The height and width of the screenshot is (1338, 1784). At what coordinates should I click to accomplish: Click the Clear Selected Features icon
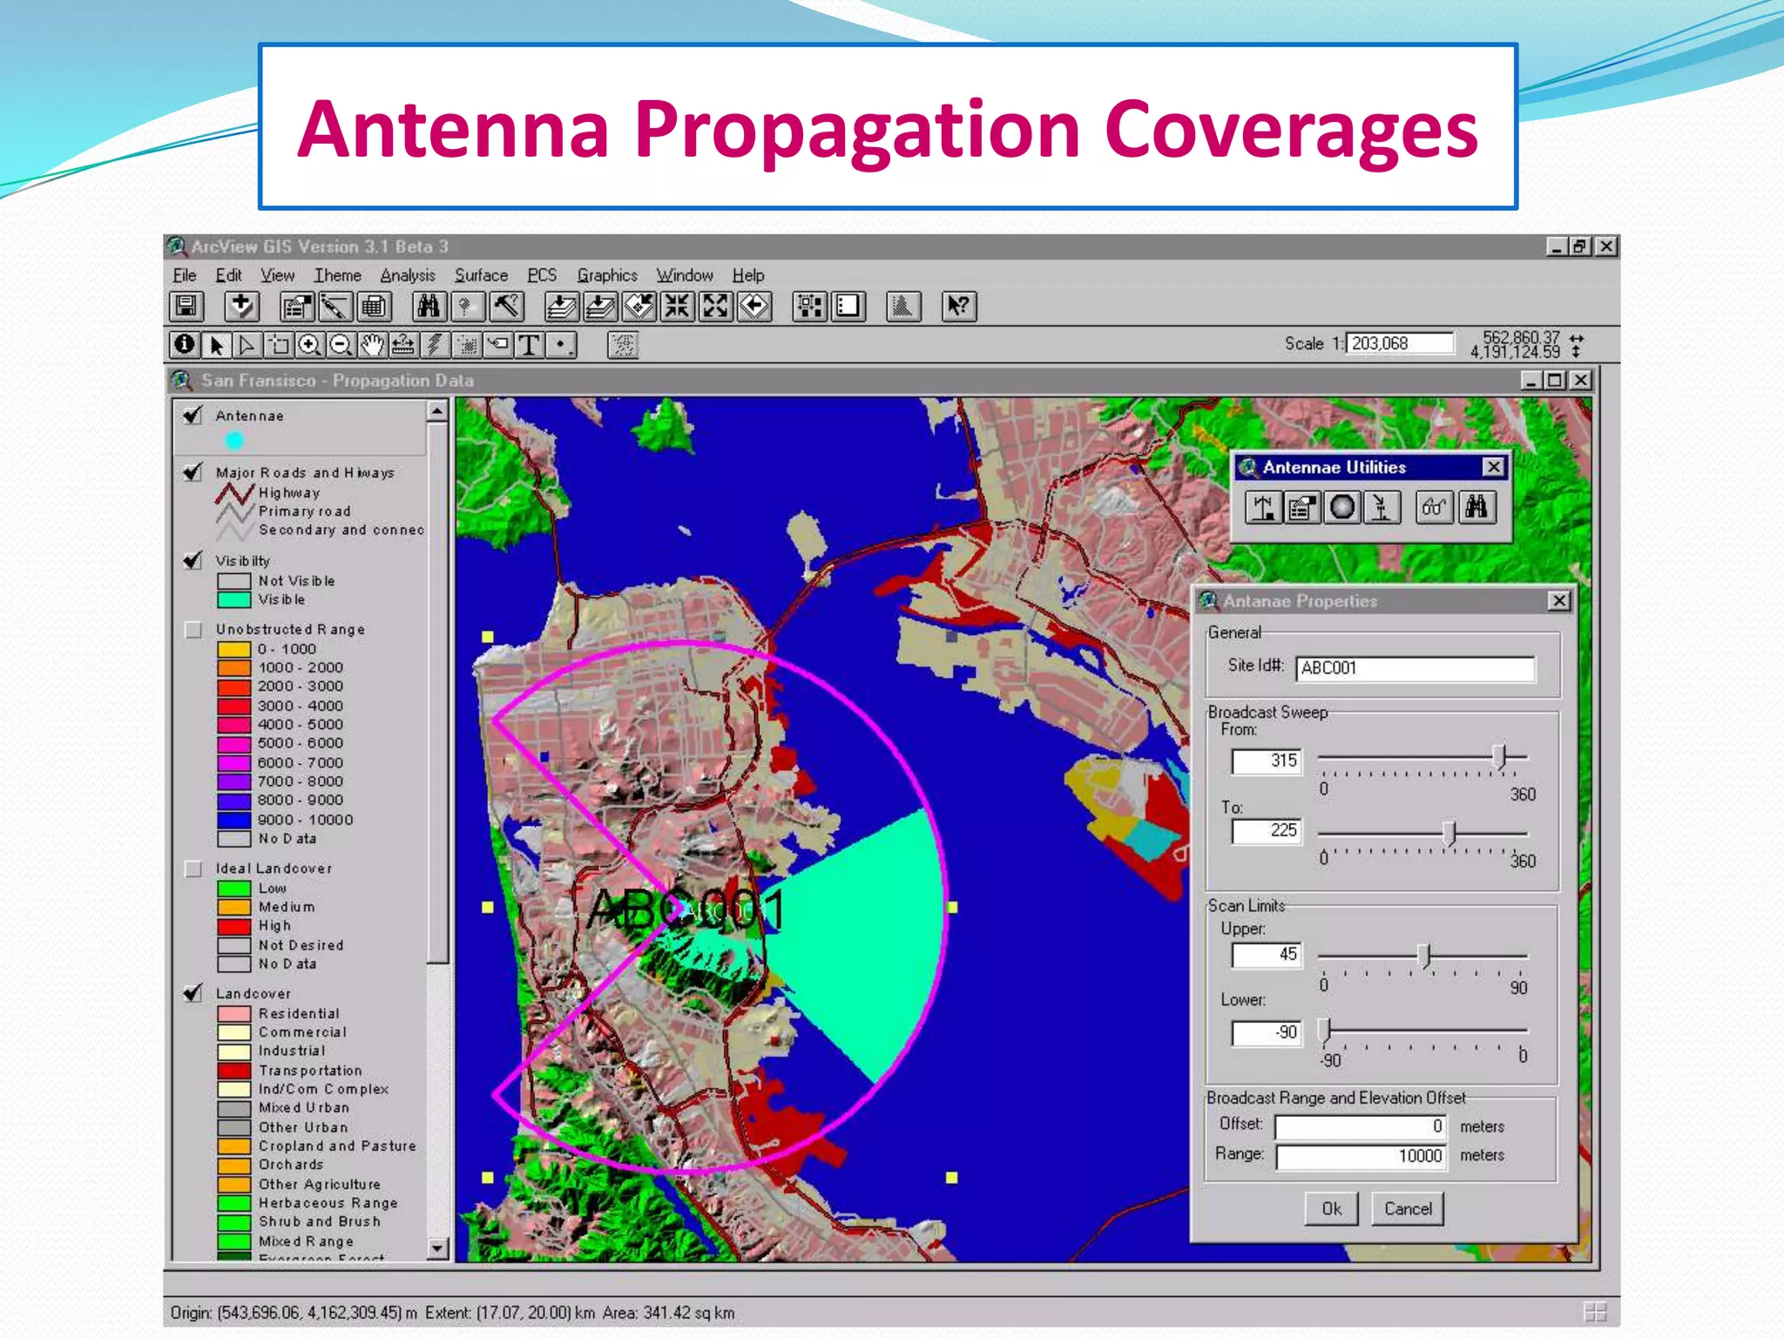click(x=848, y=306)
